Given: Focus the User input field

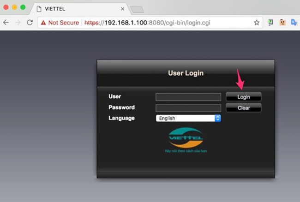Looking at the screenshot, I should coord(188,97).
